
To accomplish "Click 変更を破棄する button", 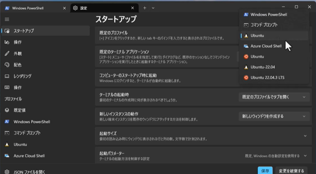I will click(x=291, y=171).
